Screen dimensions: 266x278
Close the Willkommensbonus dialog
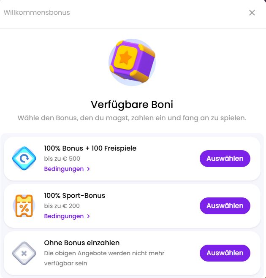[252, 13]
